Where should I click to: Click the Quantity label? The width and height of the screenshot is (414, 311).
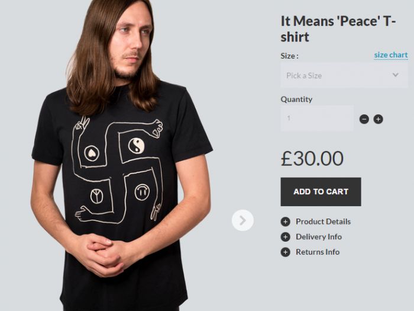pos(296,100)
